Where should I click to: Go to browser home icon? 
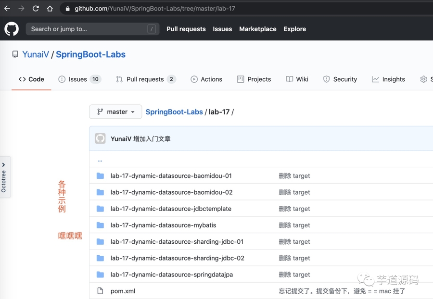click(x=50, y=9)
